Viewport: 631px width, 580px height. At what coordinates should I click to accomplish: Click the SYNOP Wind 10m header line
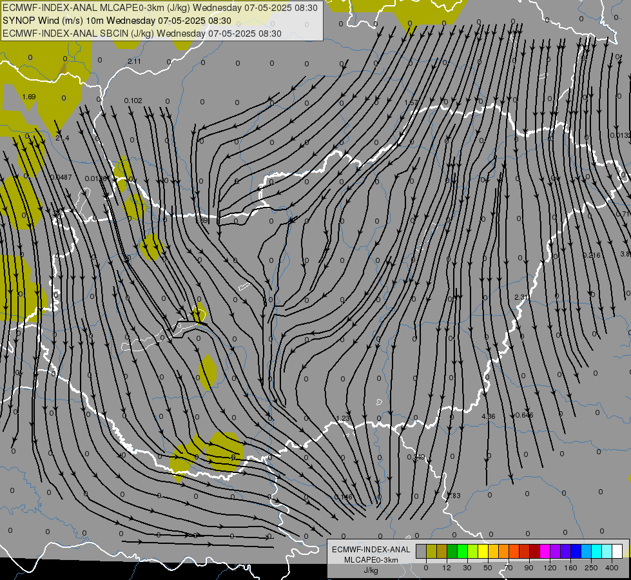coord(117,21)
